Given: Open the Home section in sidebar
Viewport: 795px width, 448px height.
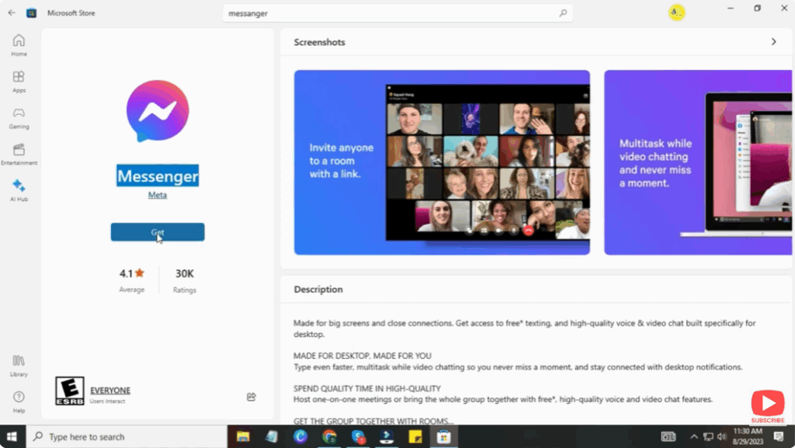Looking at the screenshot, I should tap(18, 43).
